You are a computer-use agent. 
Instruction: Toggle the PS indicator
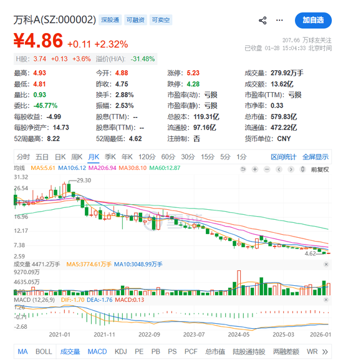coord(172,351)
